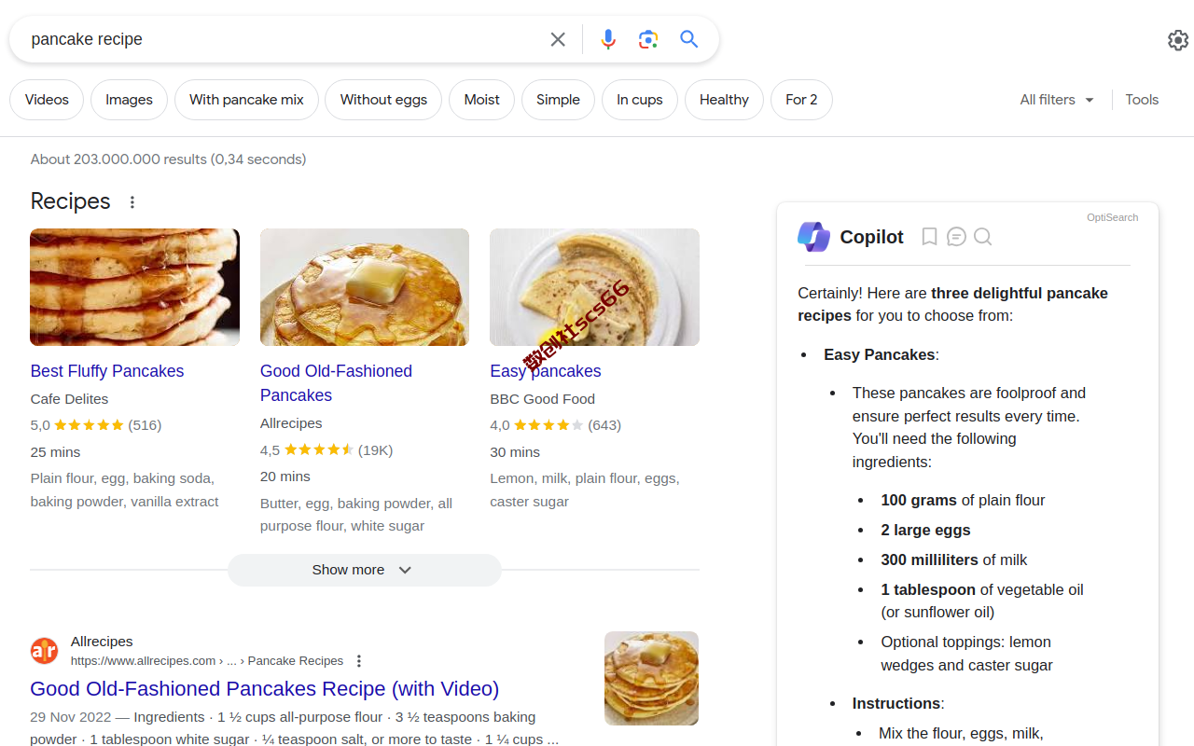The width and height of the screenshot is (1194, 746).
Task: Open the three-dot menu beside Recipes
Action: tap(132, 202)
